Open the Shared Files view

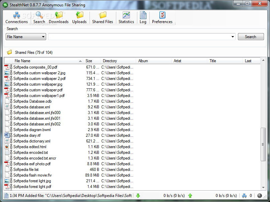[103, 18]
